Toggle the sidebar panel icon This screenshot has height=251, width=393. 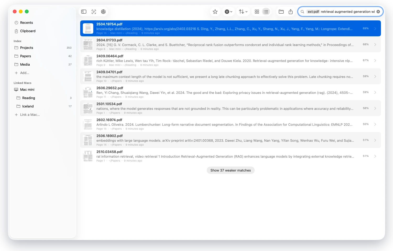point(84,12)
